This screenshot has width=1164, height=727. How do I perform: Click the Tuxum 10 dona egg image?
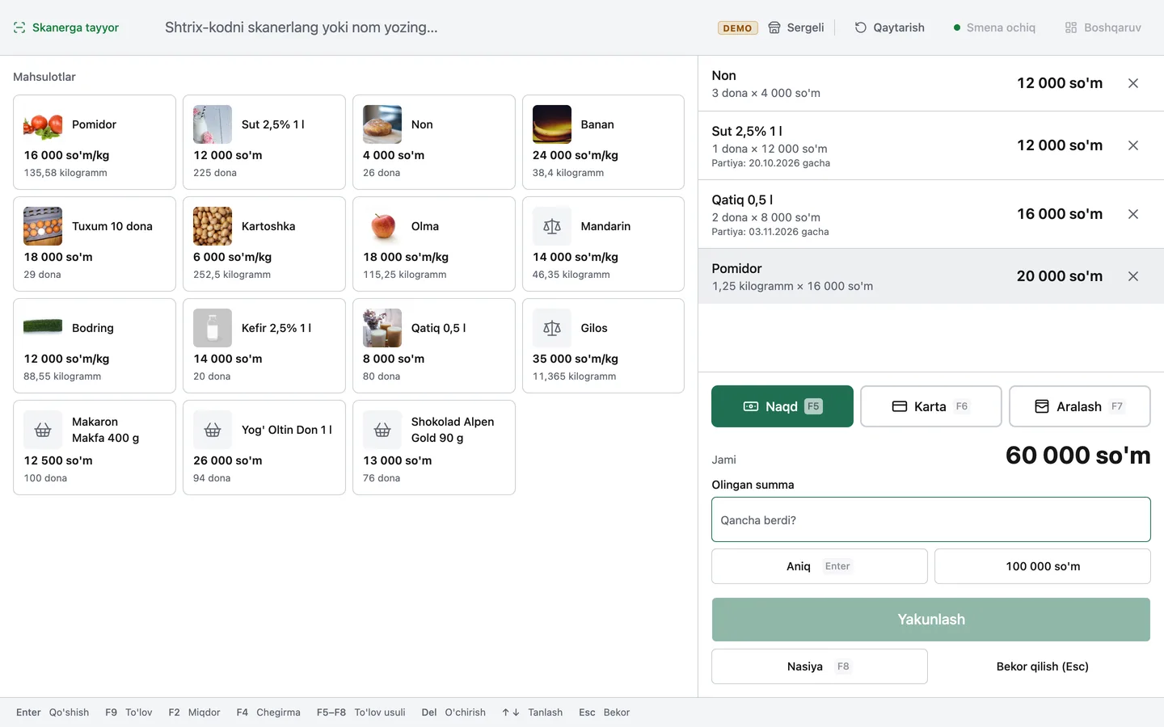(43, 226)
